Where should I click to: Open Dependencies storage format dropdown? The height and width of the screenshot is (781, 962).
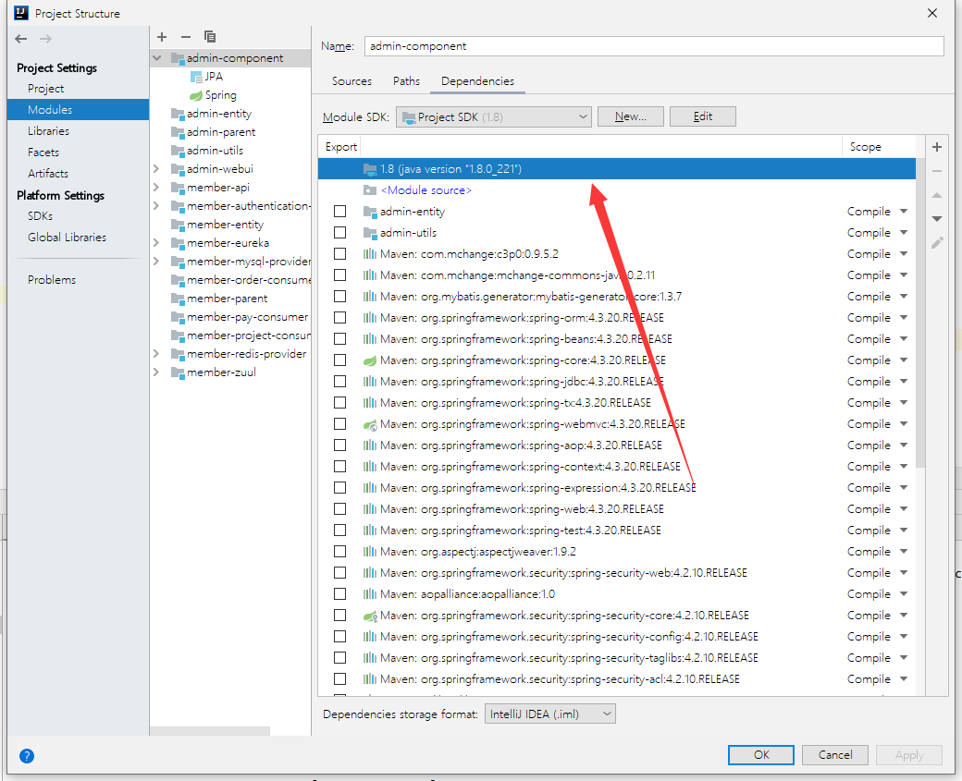(550, 714)
